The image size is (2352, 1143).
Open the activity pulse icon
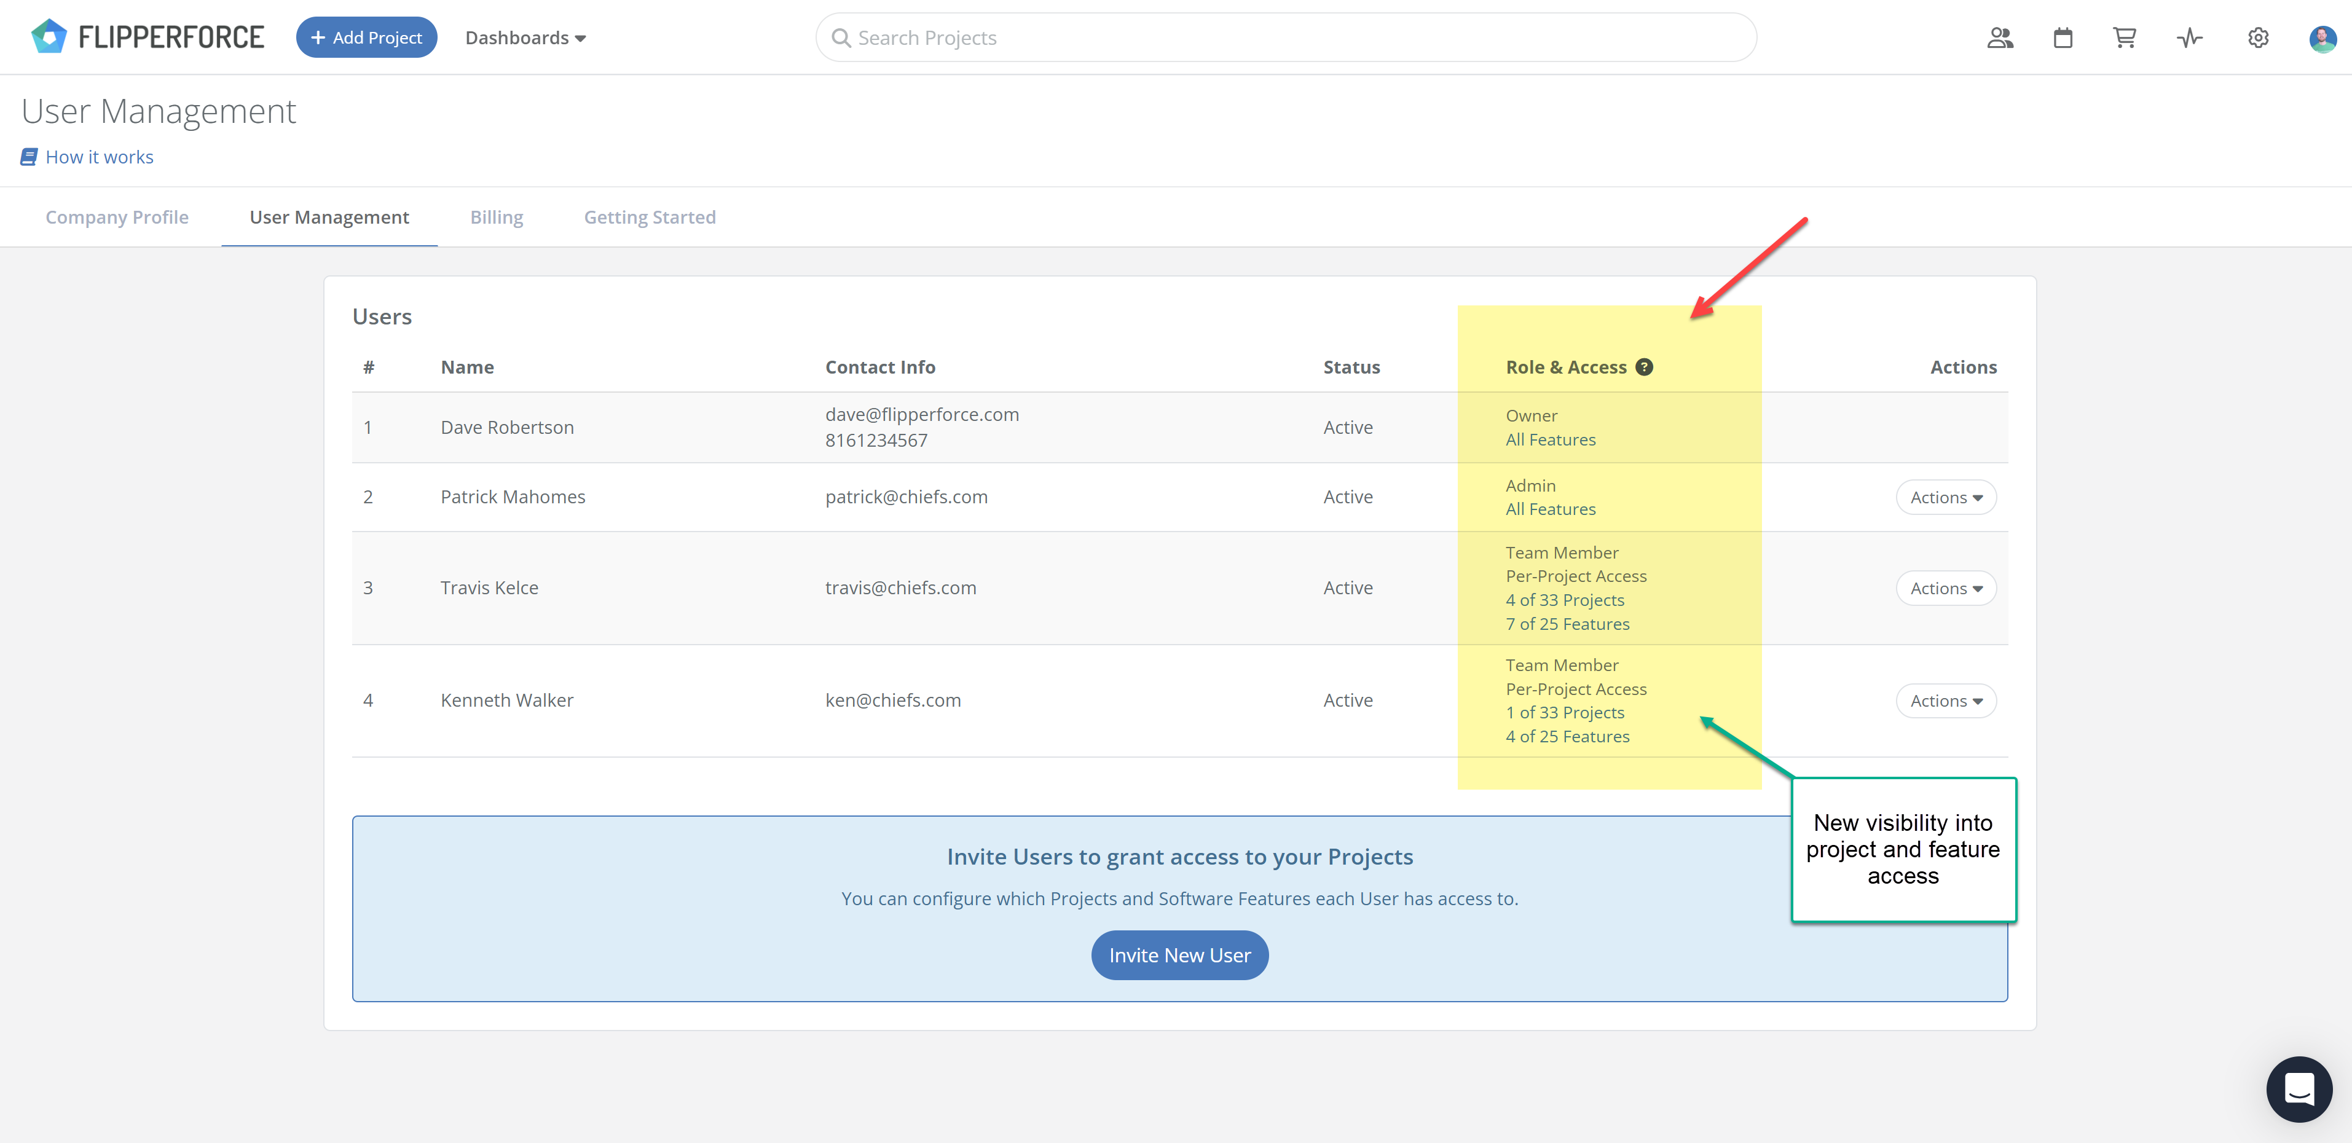click(x=2190, y=37)
